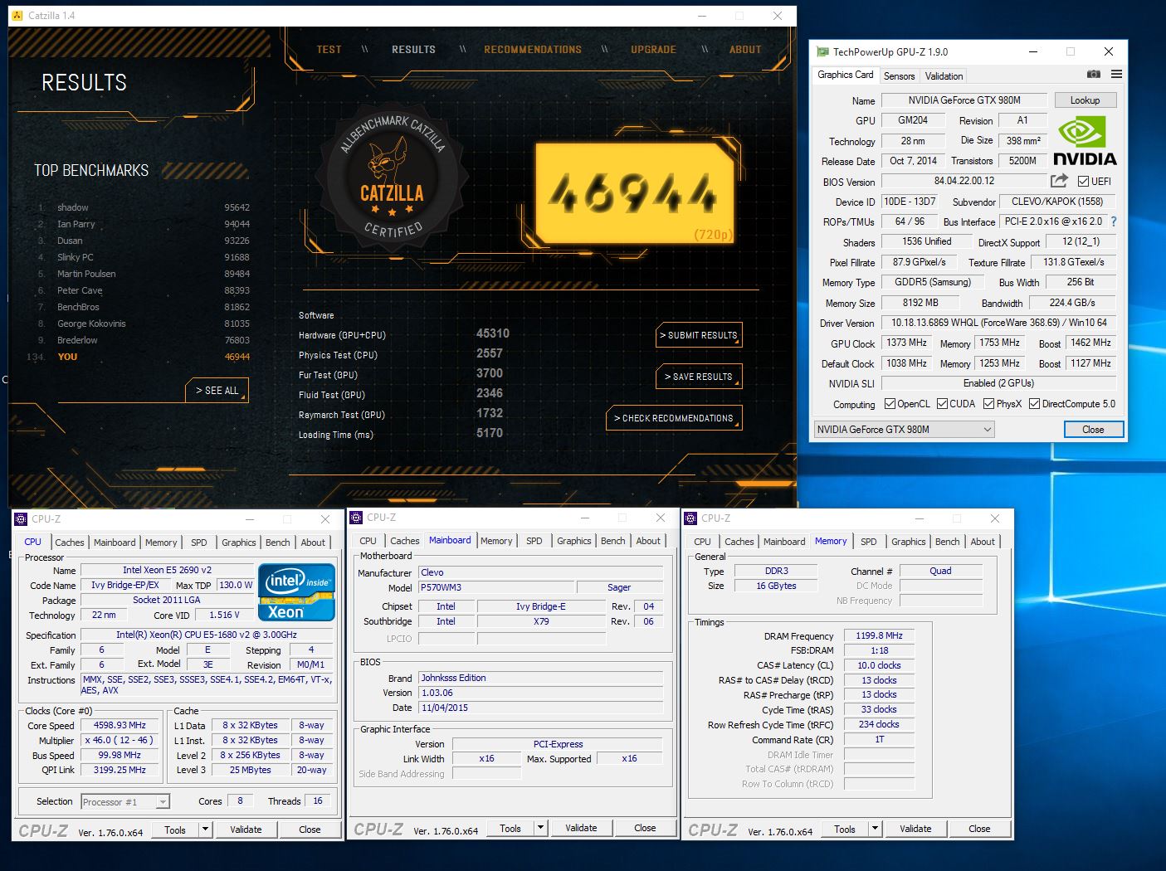Click the motherboard model field P570WM3
The width and height of the screenshot is (1166, 871).
(x=495, y=587)
